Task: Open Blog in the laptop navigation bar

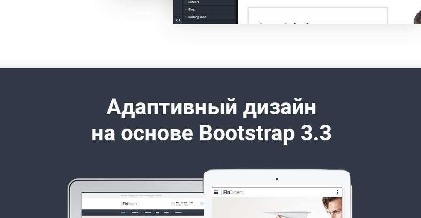Action: (x=157, y=213)
